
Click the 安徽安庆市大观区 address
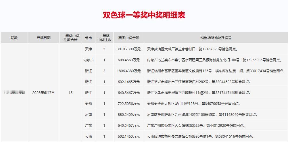click(194, 104)
